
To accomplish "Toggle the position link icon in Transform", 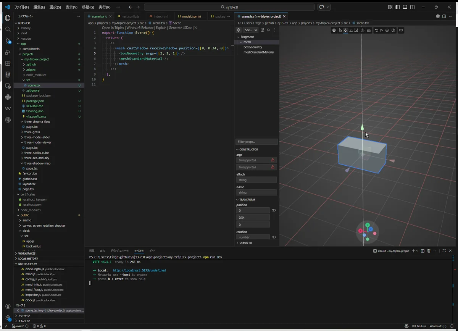I will [x=274, y=210].
